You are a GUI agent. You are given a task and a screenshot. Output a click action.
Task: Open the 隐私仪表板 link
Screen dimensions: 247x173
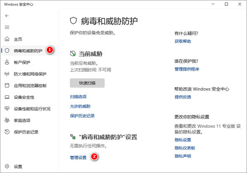coord(185,148)
